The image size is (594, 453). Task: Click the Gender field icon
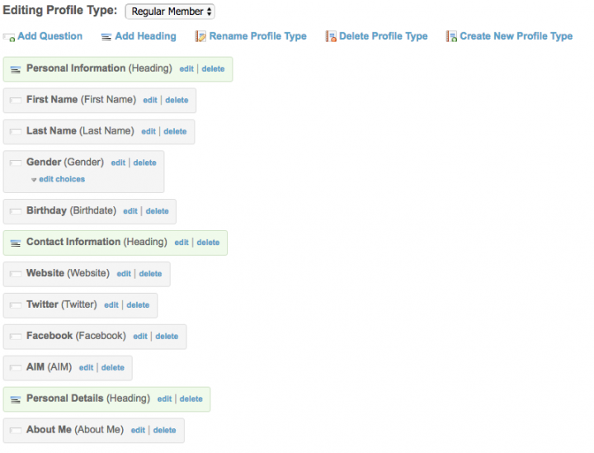point(16,163)
